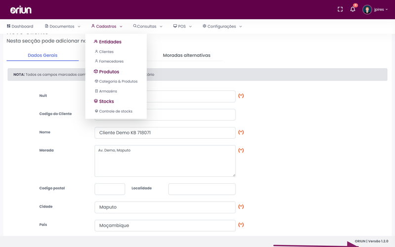The width and height of the screenshot is (395, 247).
Task: Click the Produtos cube header icon
Action: [96, 71]
